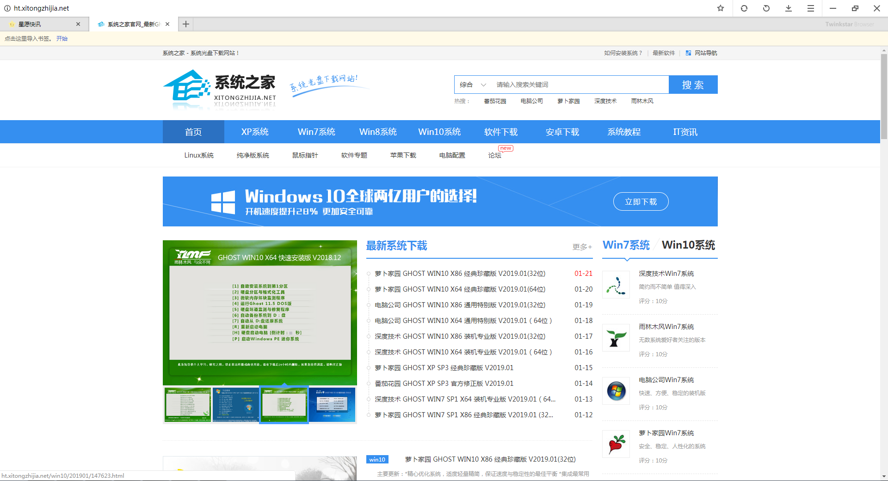Open 深度技术 GHOST WIN10 X64 装机专业版 entry

pyautogui.click(x=463, y=352)
